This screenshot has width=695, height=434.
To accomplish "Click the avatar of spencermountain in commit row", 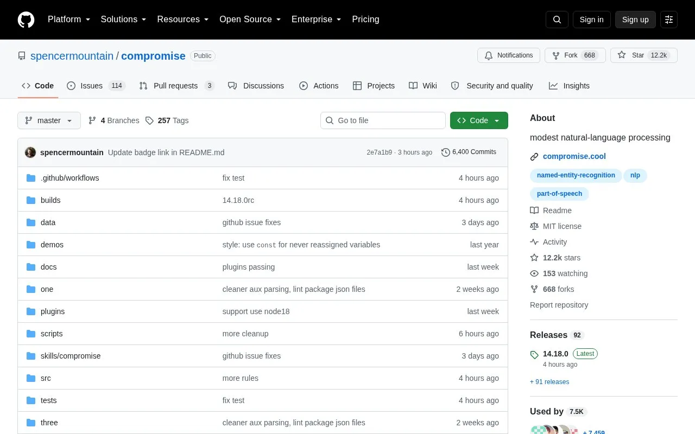I will coord(30,152).
